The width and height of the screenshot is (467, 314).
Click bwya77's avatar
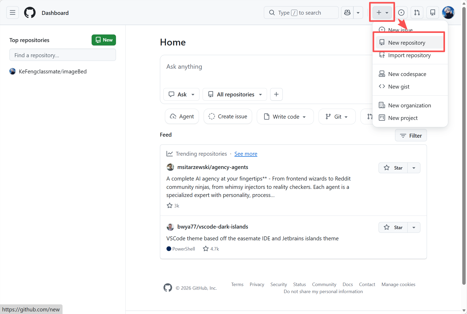170,227
